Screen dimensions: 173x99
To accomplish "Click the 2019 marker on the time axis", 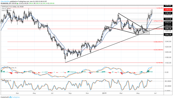I will [x=104, y=93].
